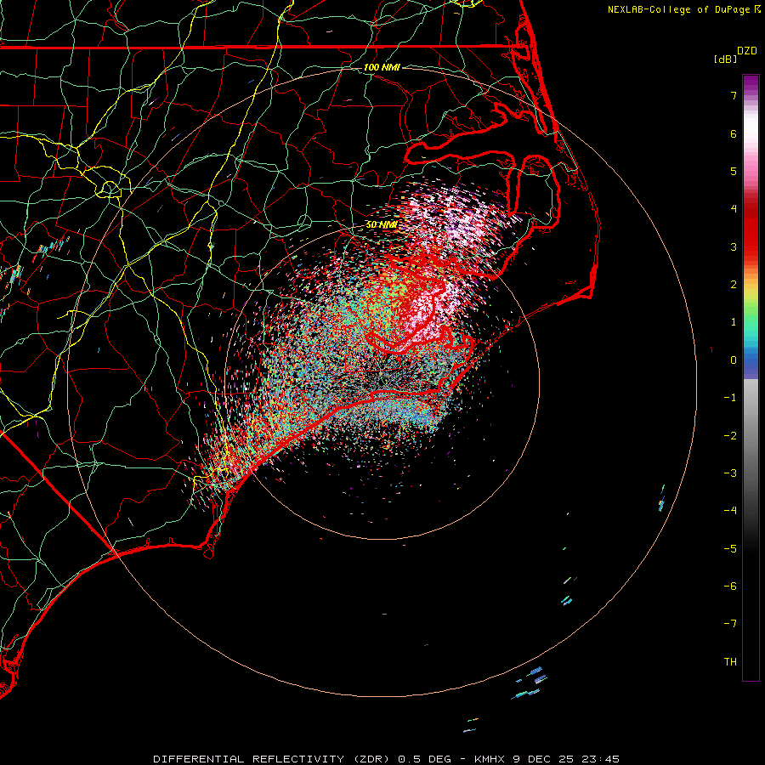Click the 0 value on color scale
Viewport: 765px width, 765px height.
[x=734, y=360]
